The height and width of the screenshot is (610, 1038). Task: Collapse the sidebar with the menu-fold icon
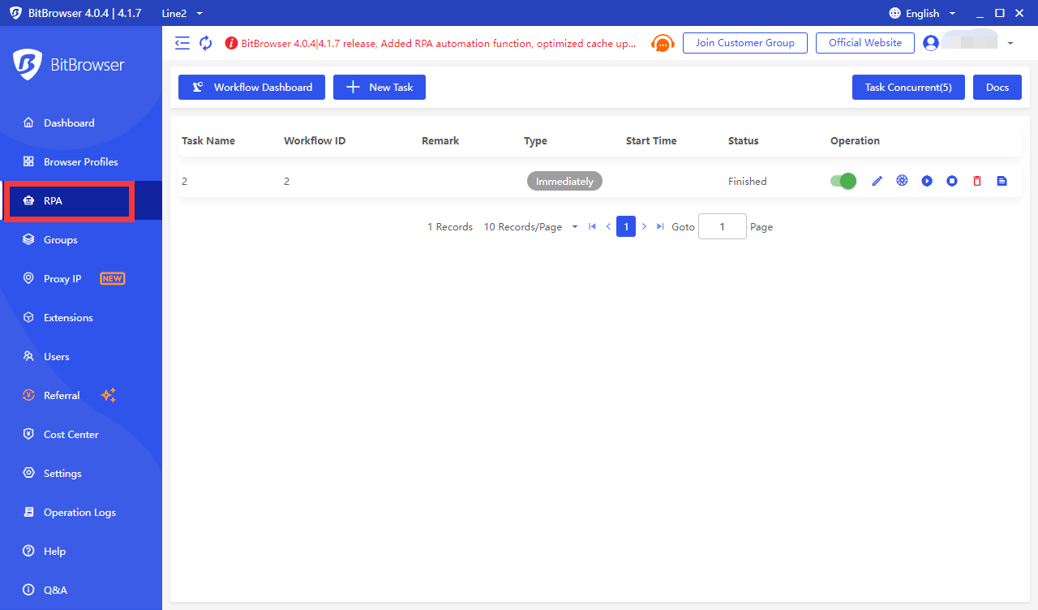click(x=182, y=43)
